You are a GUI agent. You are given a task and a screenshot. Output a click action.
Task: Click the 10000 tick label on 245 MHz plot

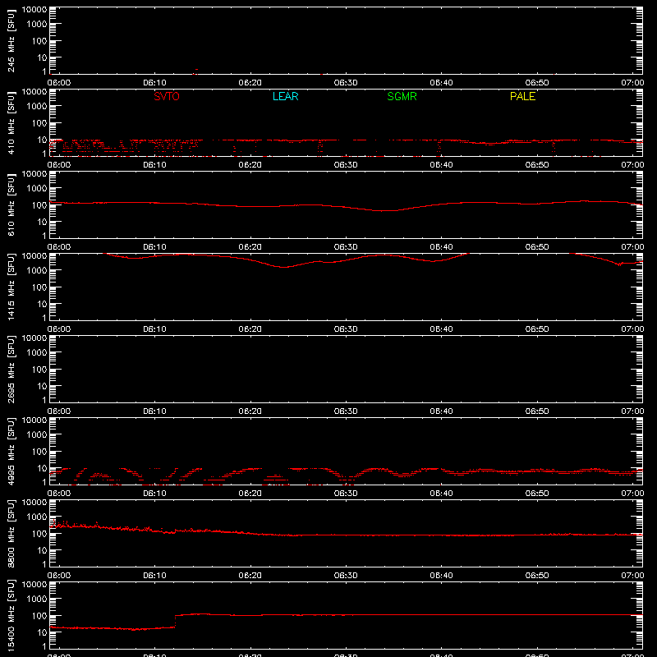(x=34, y=10)
